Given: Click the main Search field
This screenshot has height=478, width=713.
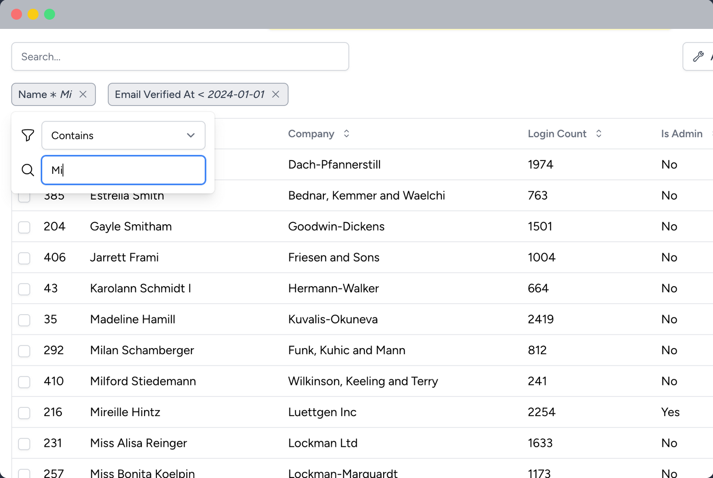Looking at the screenshot, I should pyautogui.click(x=180, y=56).
